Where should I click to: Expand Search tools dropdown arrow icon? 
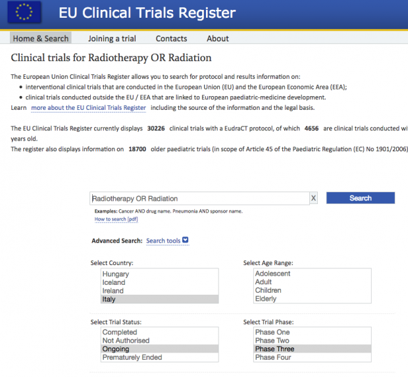pos(186,239)
